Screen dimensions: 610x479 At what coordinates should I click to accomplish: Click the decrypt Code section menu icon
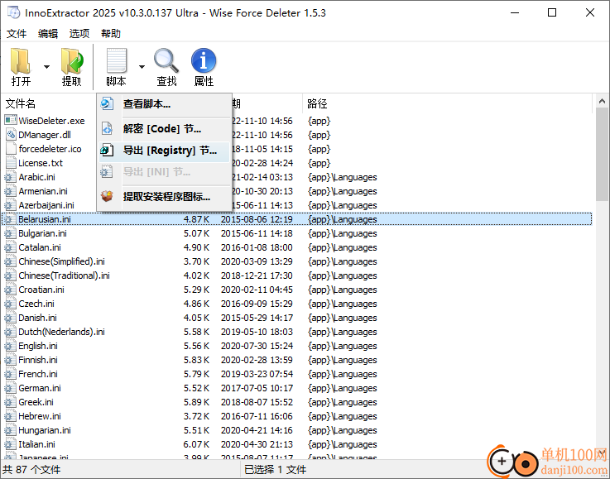(107, 128)
